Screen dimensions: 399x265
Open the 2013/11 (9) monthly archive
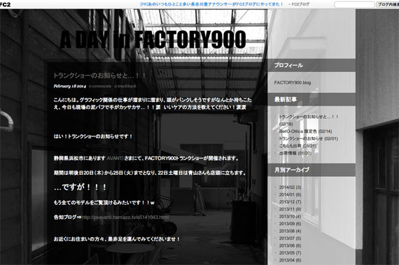pos(290,209)
